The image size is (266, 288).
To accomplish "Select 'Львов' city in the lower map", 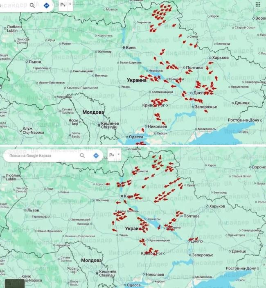I will tap(33, 210).
